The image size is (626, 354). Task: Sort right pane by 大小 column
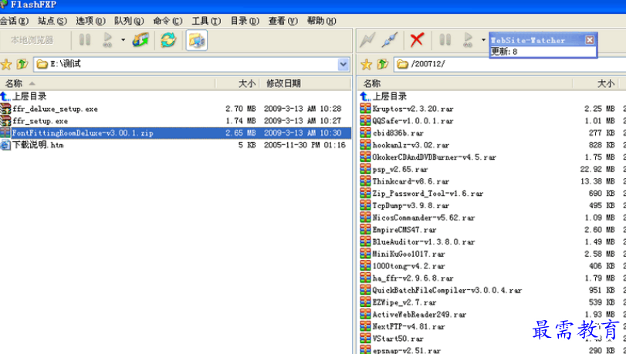coord(596,83)
